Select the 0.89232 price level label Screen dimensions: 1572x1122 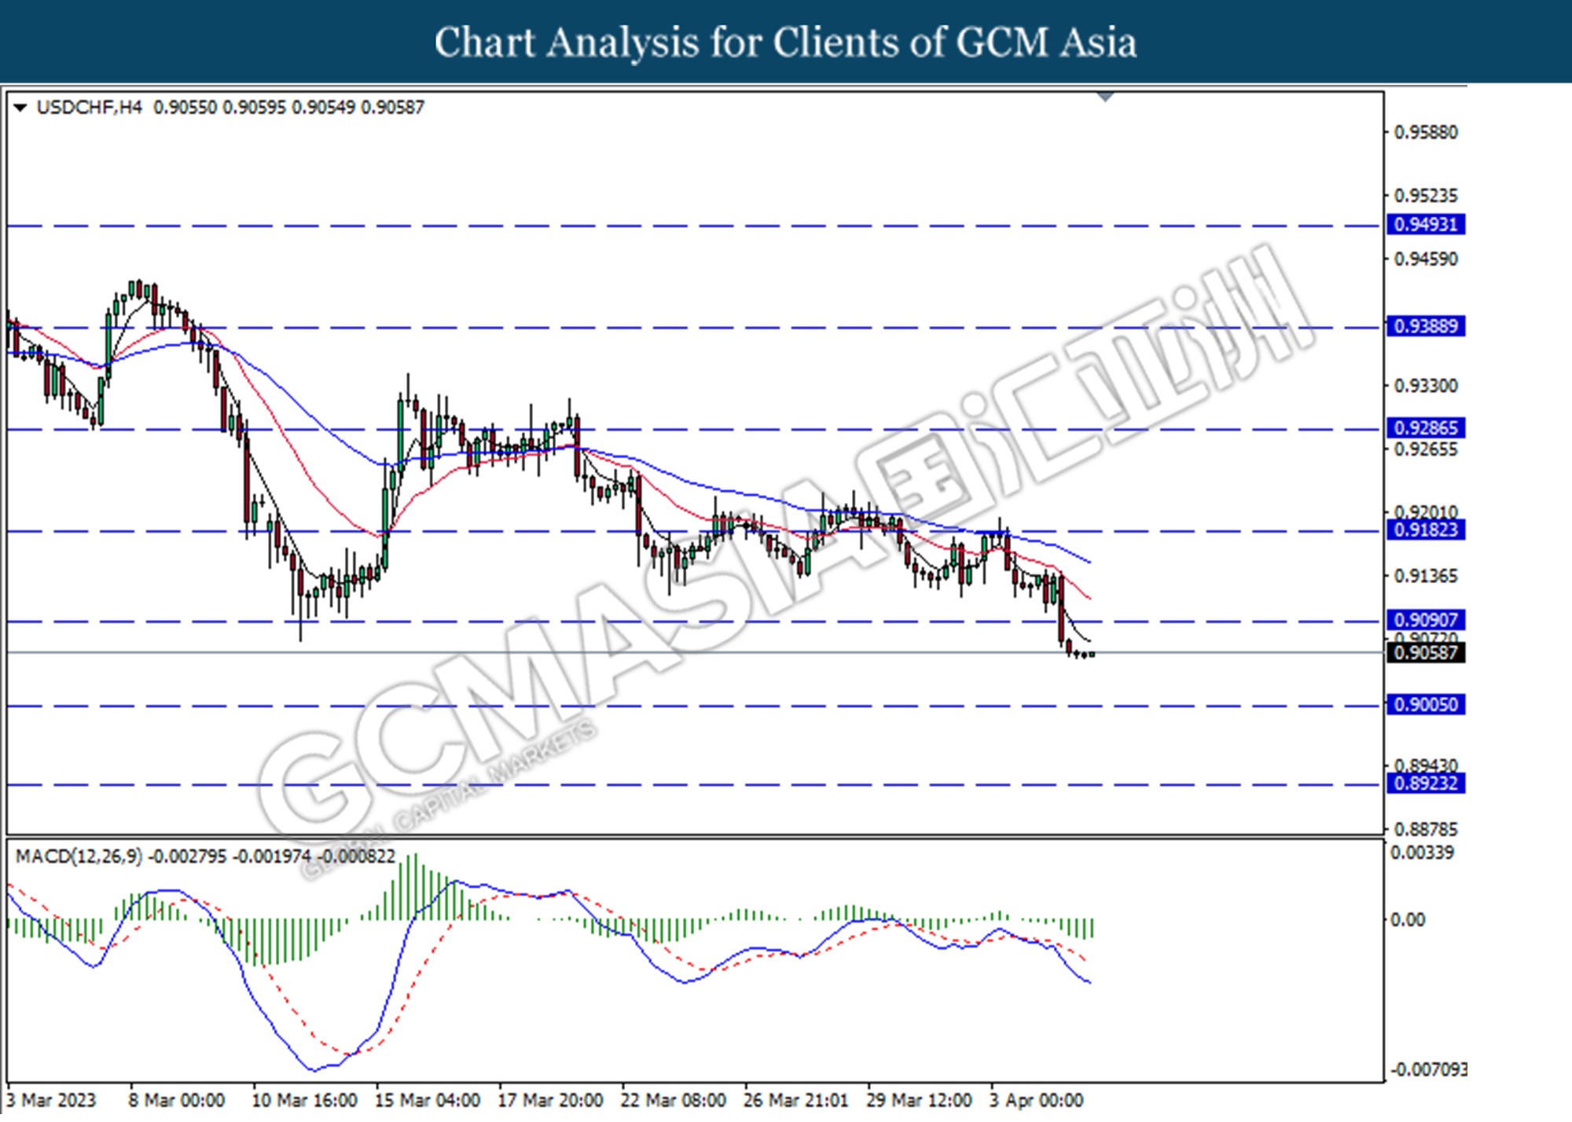[x=1426, y=783]
